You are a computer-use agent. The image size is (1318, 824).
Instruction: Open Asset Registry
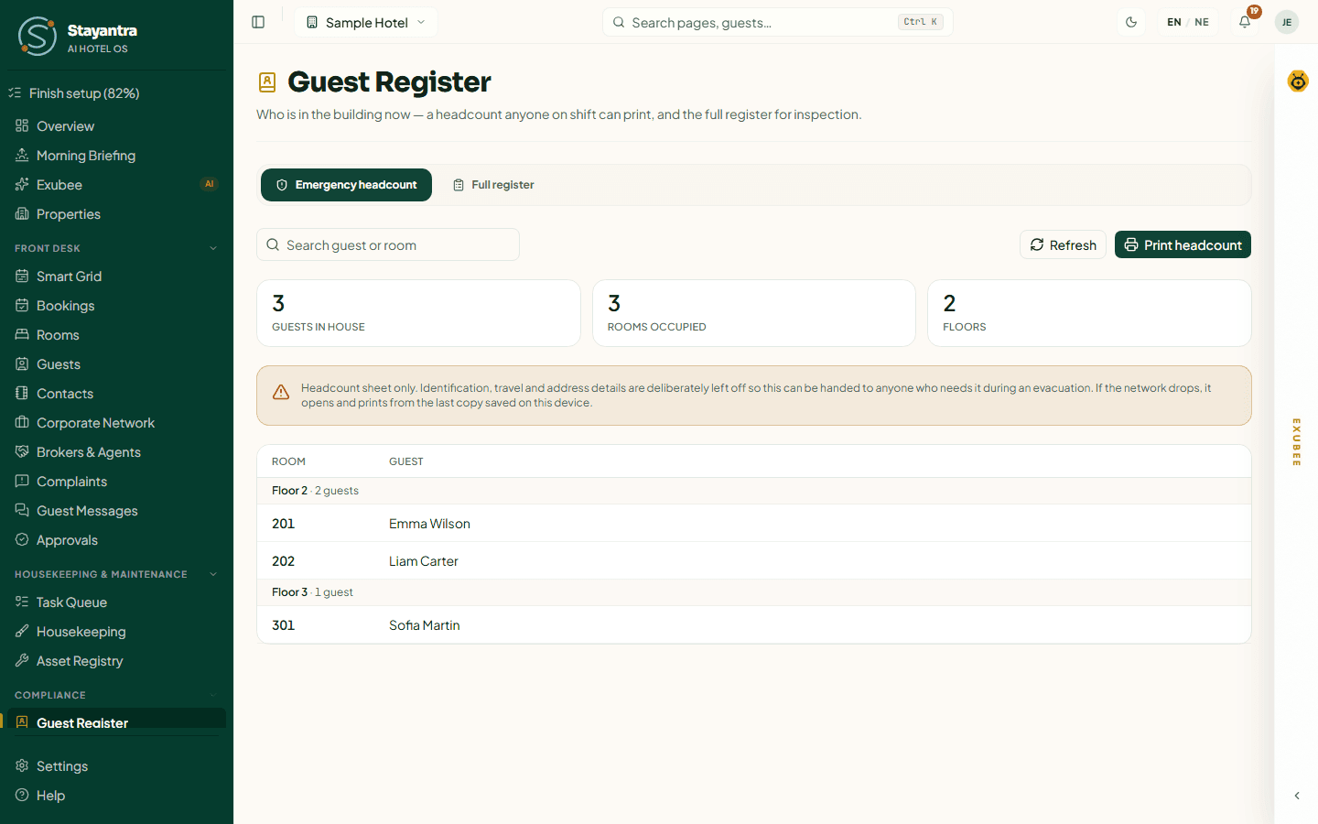(116, 661)
